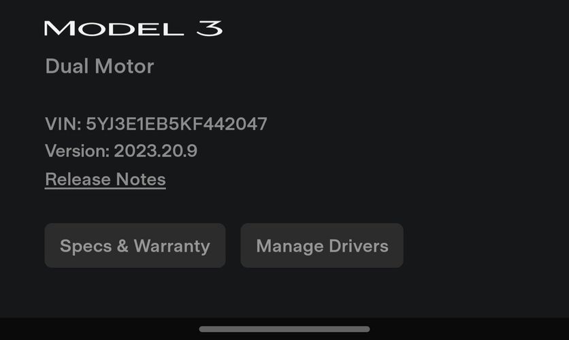Viewport: 569px width, 340px height.
Task: Click the word "Notes" in Release Notes
Action: (141, 179)
